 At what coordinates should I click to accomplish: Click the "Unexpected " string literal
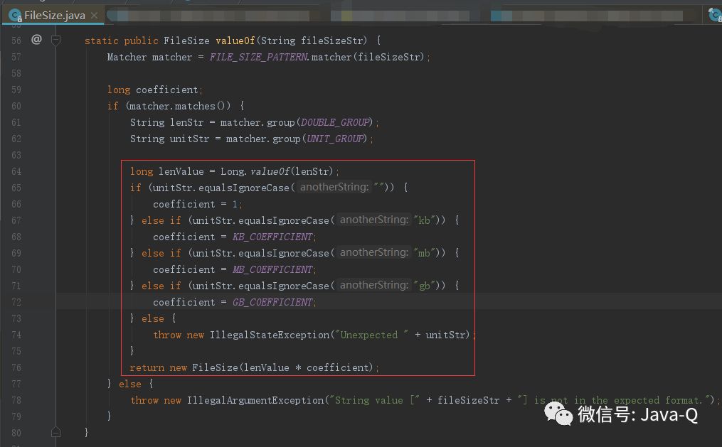coord(371,335)
